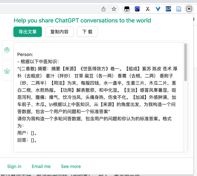Click the heading 'Help you share ChatGPT conversations'

click(x=82, y=20)
